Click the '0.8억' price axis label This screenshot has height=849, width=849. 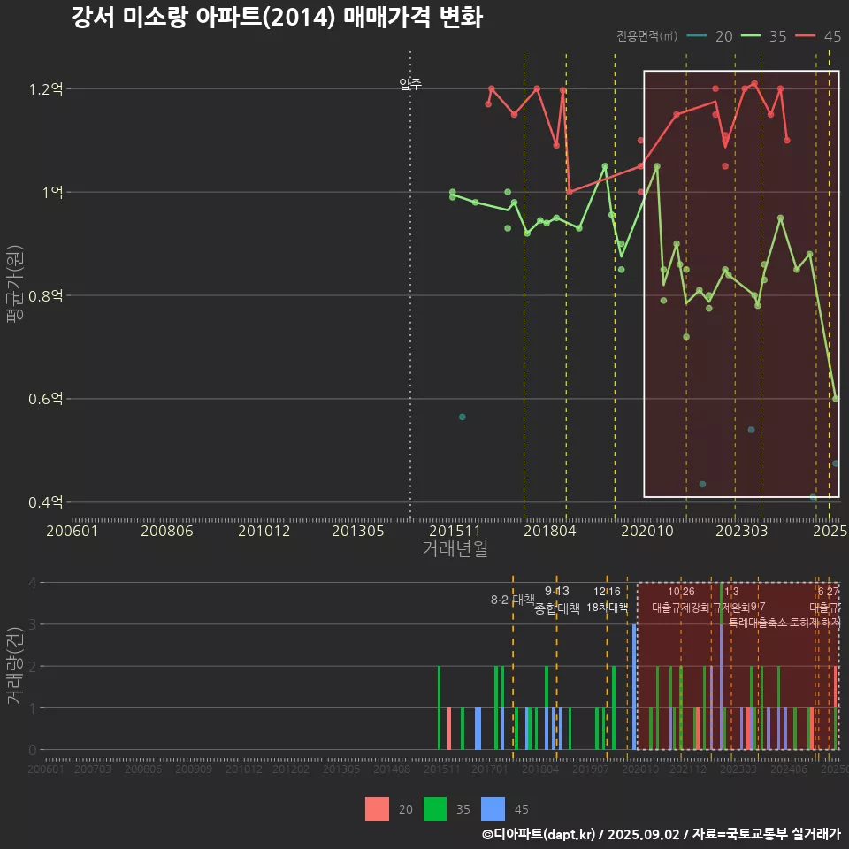[46, 295]
